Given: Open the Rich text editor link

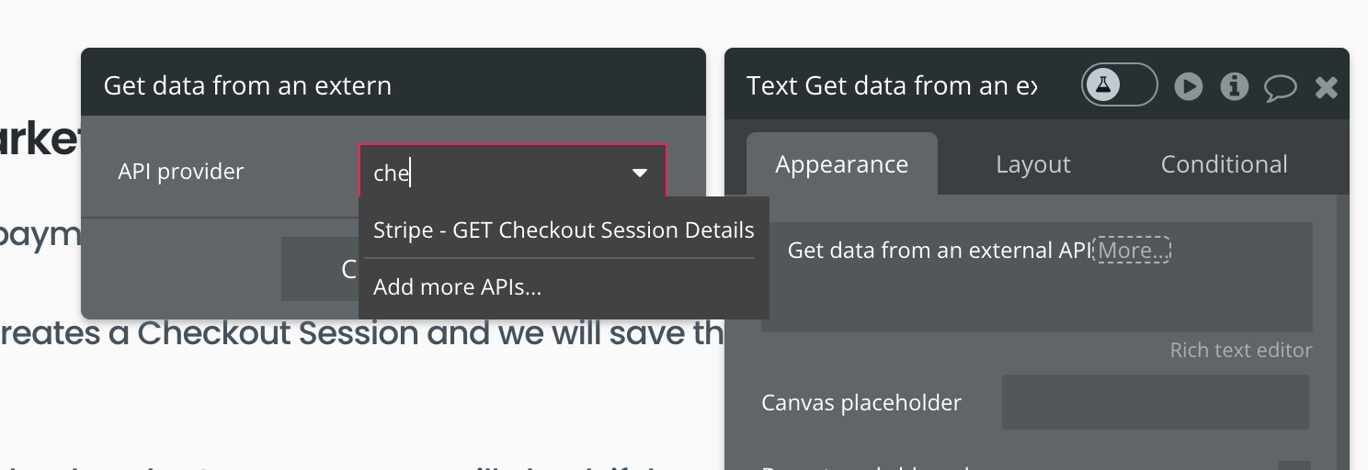Looking at the screenshot, I should point(1240,351).
